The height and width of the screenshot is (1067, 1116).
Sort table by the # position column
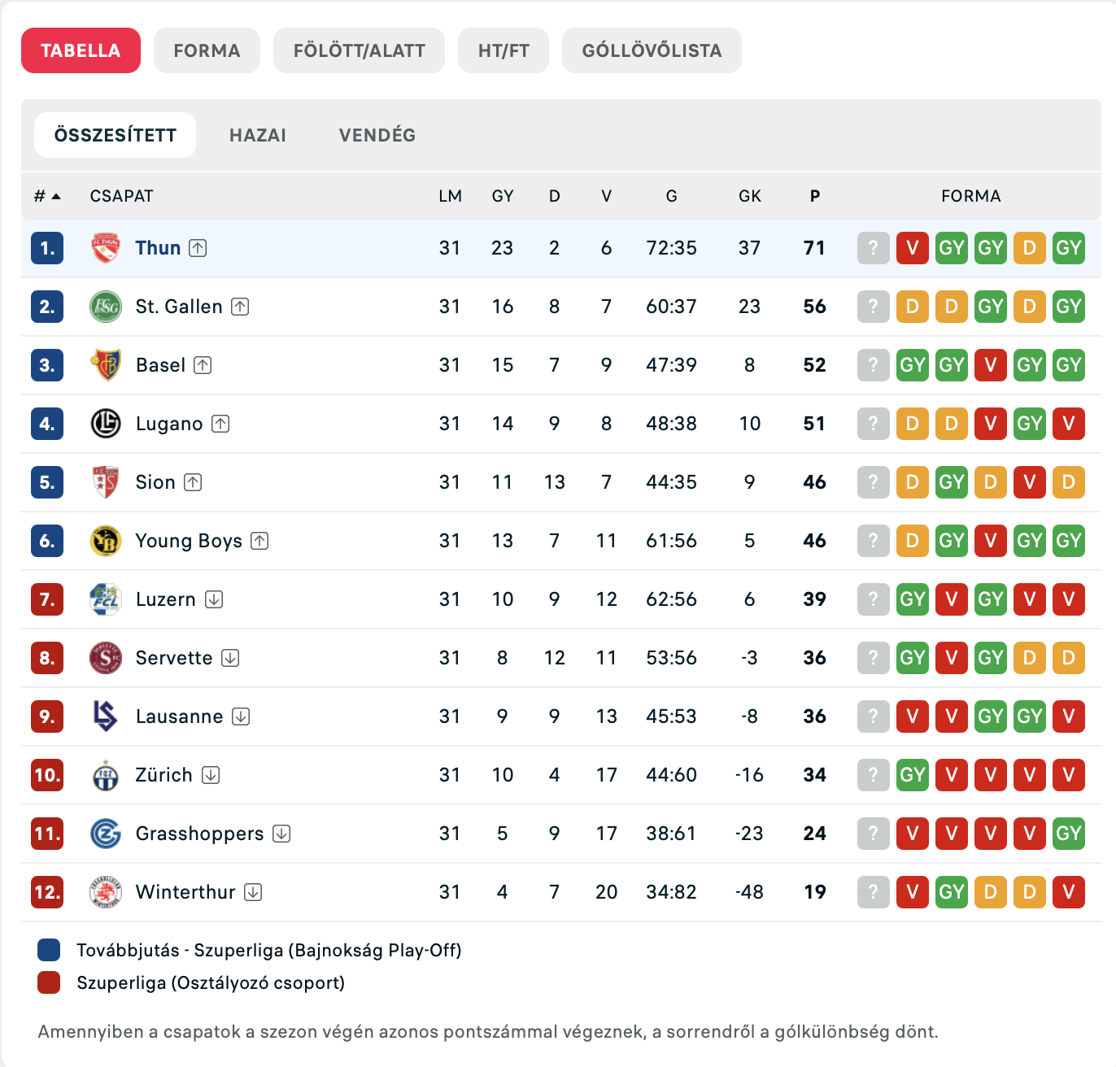[x=47, y=196]
